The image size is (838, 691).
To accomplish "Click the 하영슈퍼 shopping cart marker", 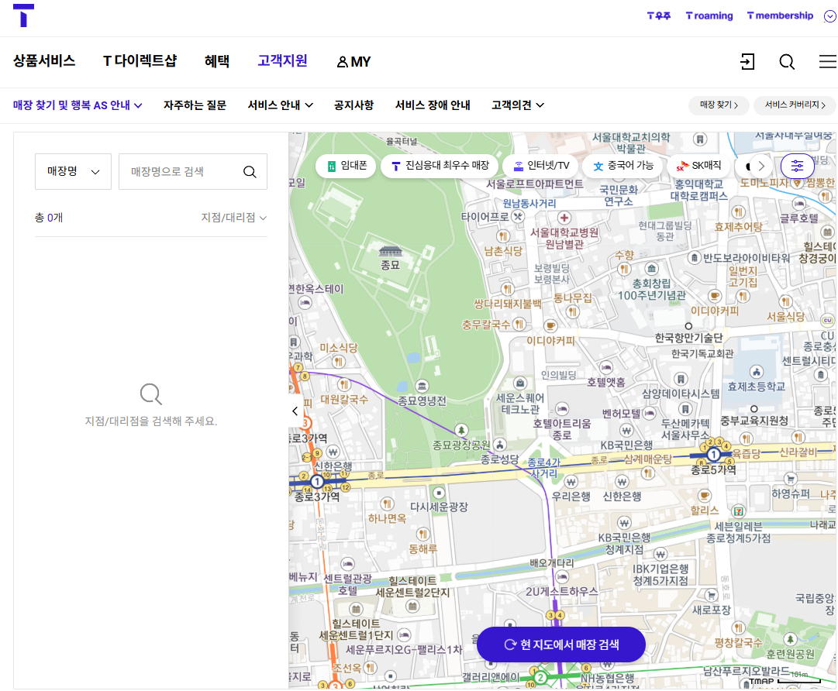I will point(791,479).
